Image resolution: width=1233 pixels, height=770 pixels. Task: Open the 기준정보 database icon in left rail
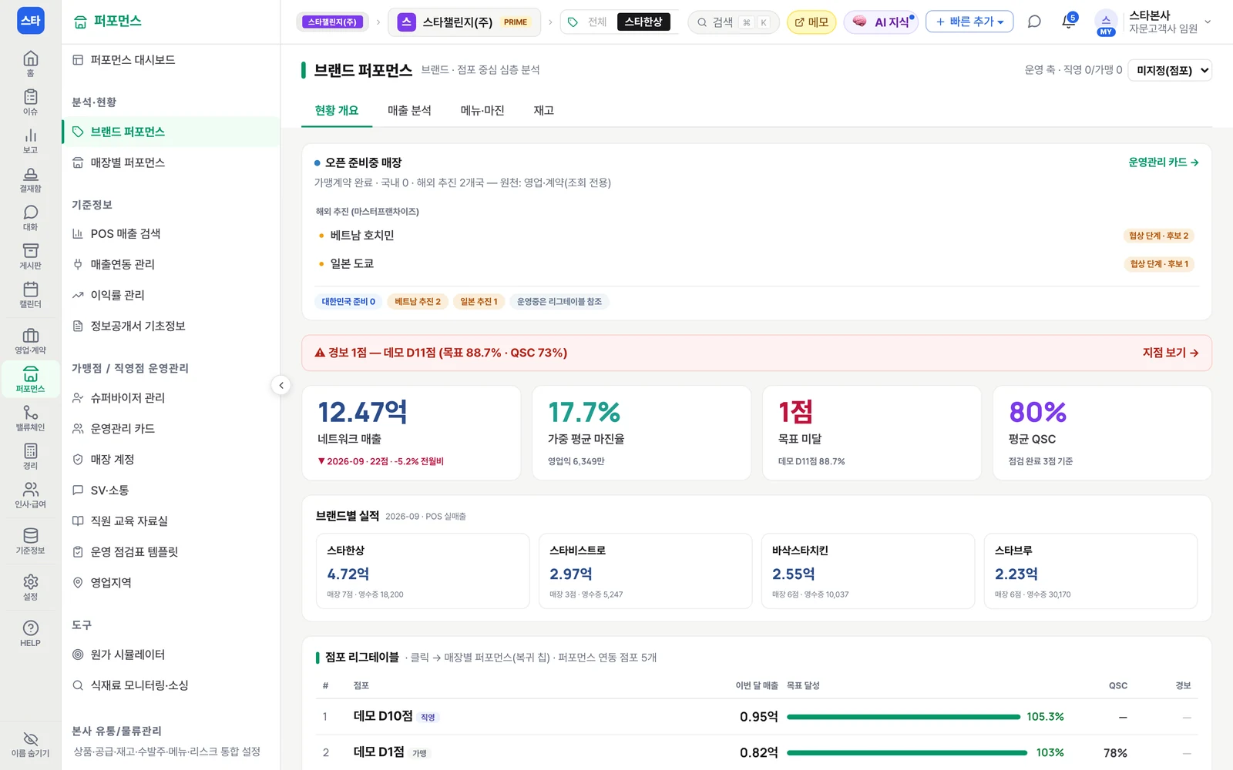click(30, 541)
